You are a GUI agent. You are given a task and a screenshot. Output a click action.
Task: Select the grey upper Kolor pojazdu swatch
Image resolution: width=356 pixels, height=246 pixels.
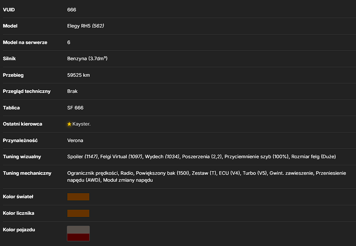pyautogui.click(x=78, y=230)
